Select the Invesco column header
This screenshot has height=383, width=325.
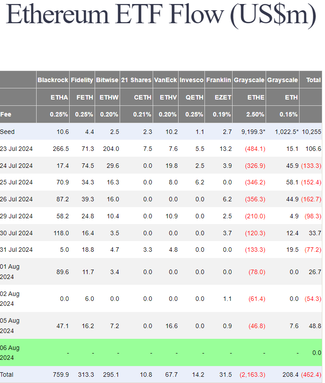192,80
